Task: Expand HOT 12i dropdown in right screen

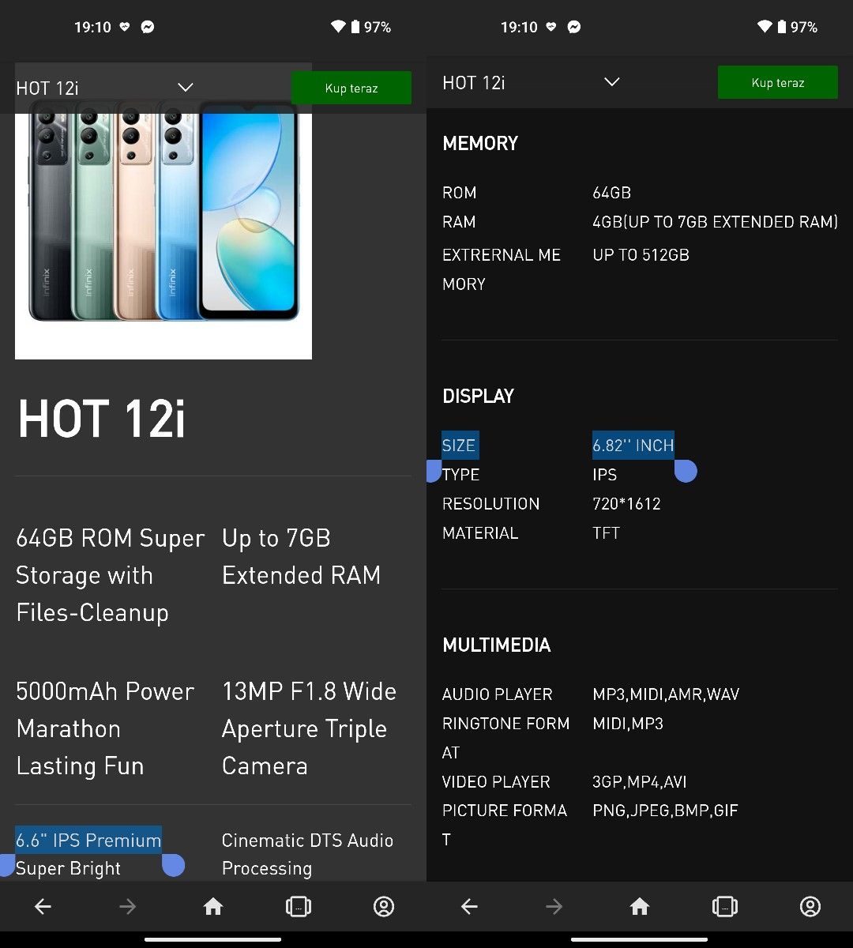Action: (612, 82)
